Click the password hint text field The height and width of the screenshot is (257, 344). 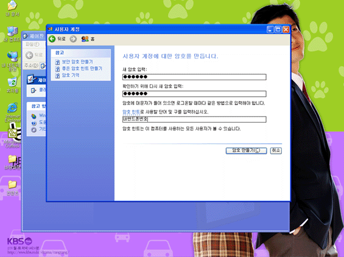point(194,119)
